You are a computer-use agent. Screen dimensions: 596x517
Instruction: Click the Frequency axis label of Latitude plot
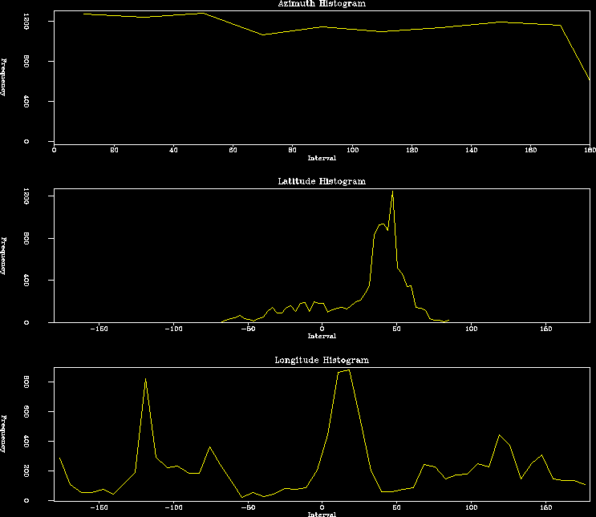tap(4, 256)
